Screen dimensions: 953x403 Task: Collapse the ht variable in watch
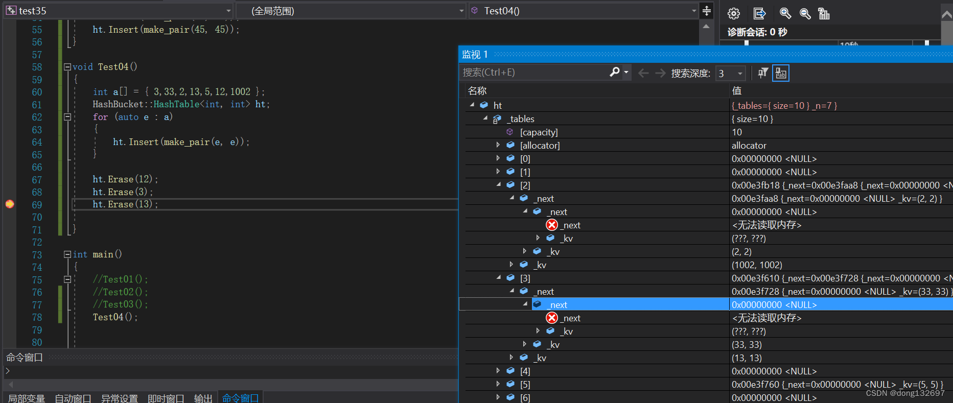pos(472,105)
